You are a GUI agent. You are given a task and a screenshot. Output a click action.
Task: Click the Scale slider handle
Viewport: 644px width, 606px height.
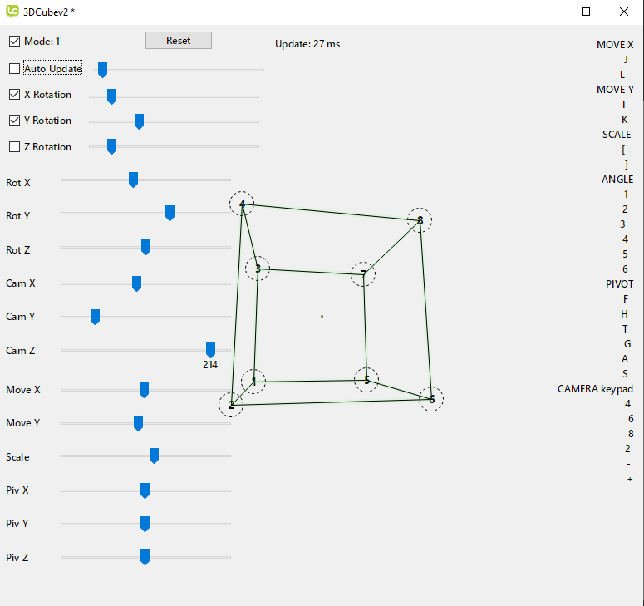[154, 455]
